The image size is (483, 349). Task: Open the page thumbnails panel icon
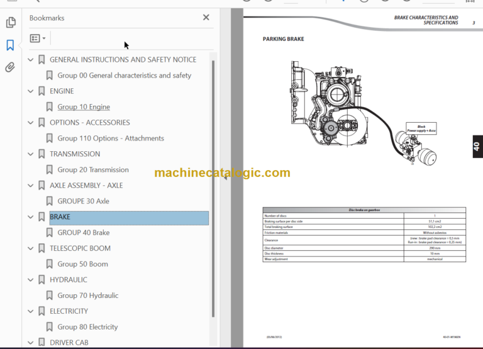tap(11, 22)
